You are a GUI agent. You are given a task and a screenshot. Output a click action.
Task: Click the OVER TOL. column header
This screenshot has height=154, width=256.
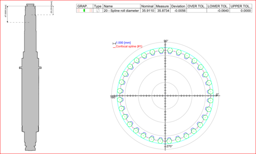click(x=196, y=6)
